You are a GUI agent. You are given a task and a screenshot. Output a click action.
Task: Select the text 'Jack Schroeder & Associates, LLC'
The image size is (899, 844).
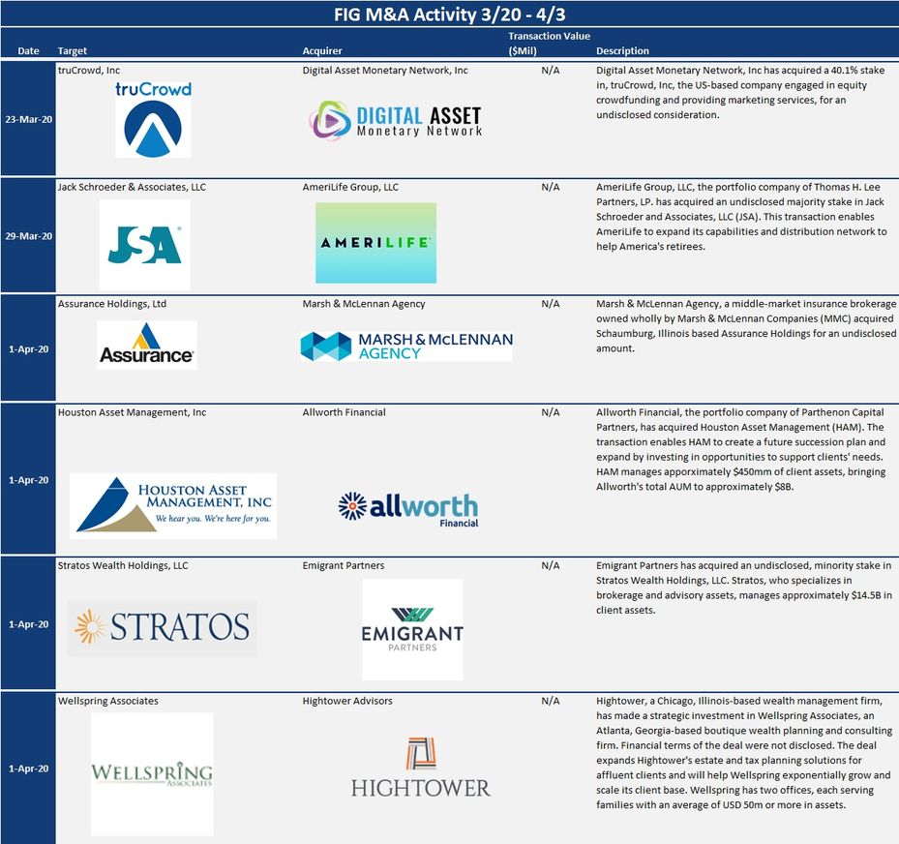pyautogui.click(x=132, y=187)
